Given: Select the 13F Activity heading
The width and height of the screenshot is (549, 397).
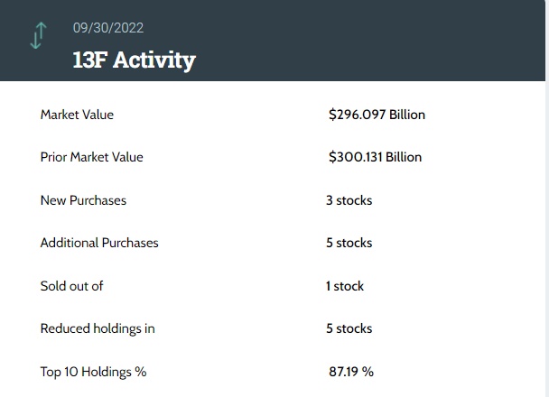Looking at the screenshot, I should [134, 60].
